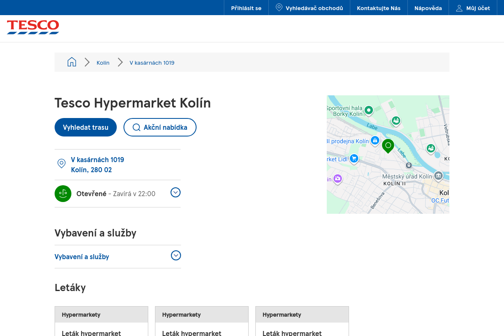Expand the opening hours chevron
The image size is (504, 336).
click(x=176, y=192)
